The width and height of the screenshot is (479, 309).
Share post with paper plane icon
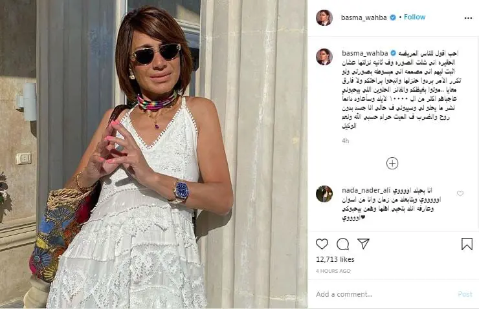pyautogui.click(x=364, y=244)
